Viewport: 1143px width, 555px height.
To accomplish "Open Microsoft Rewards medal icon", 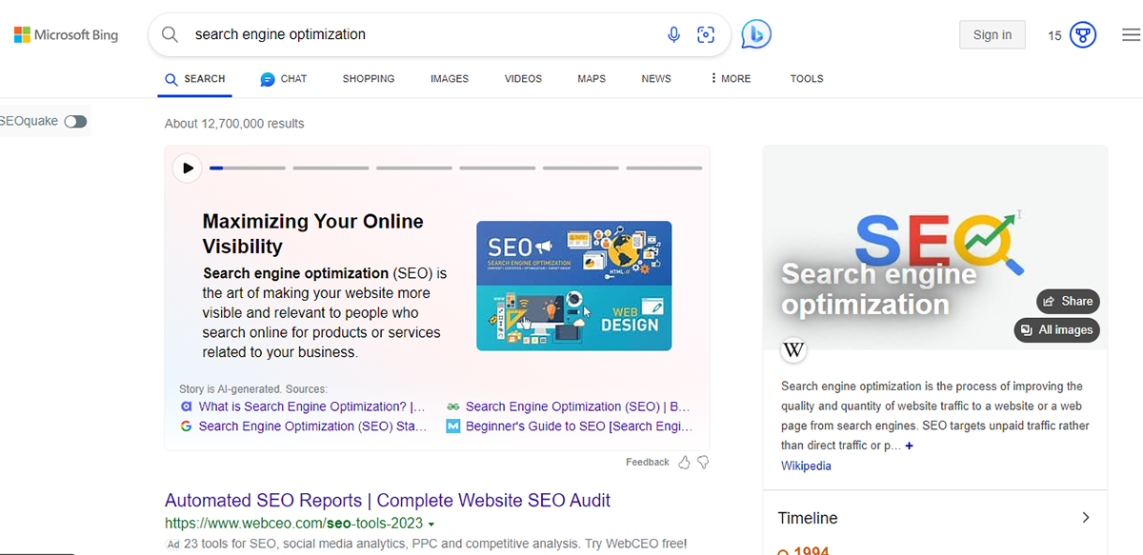I will [1083, 35].
